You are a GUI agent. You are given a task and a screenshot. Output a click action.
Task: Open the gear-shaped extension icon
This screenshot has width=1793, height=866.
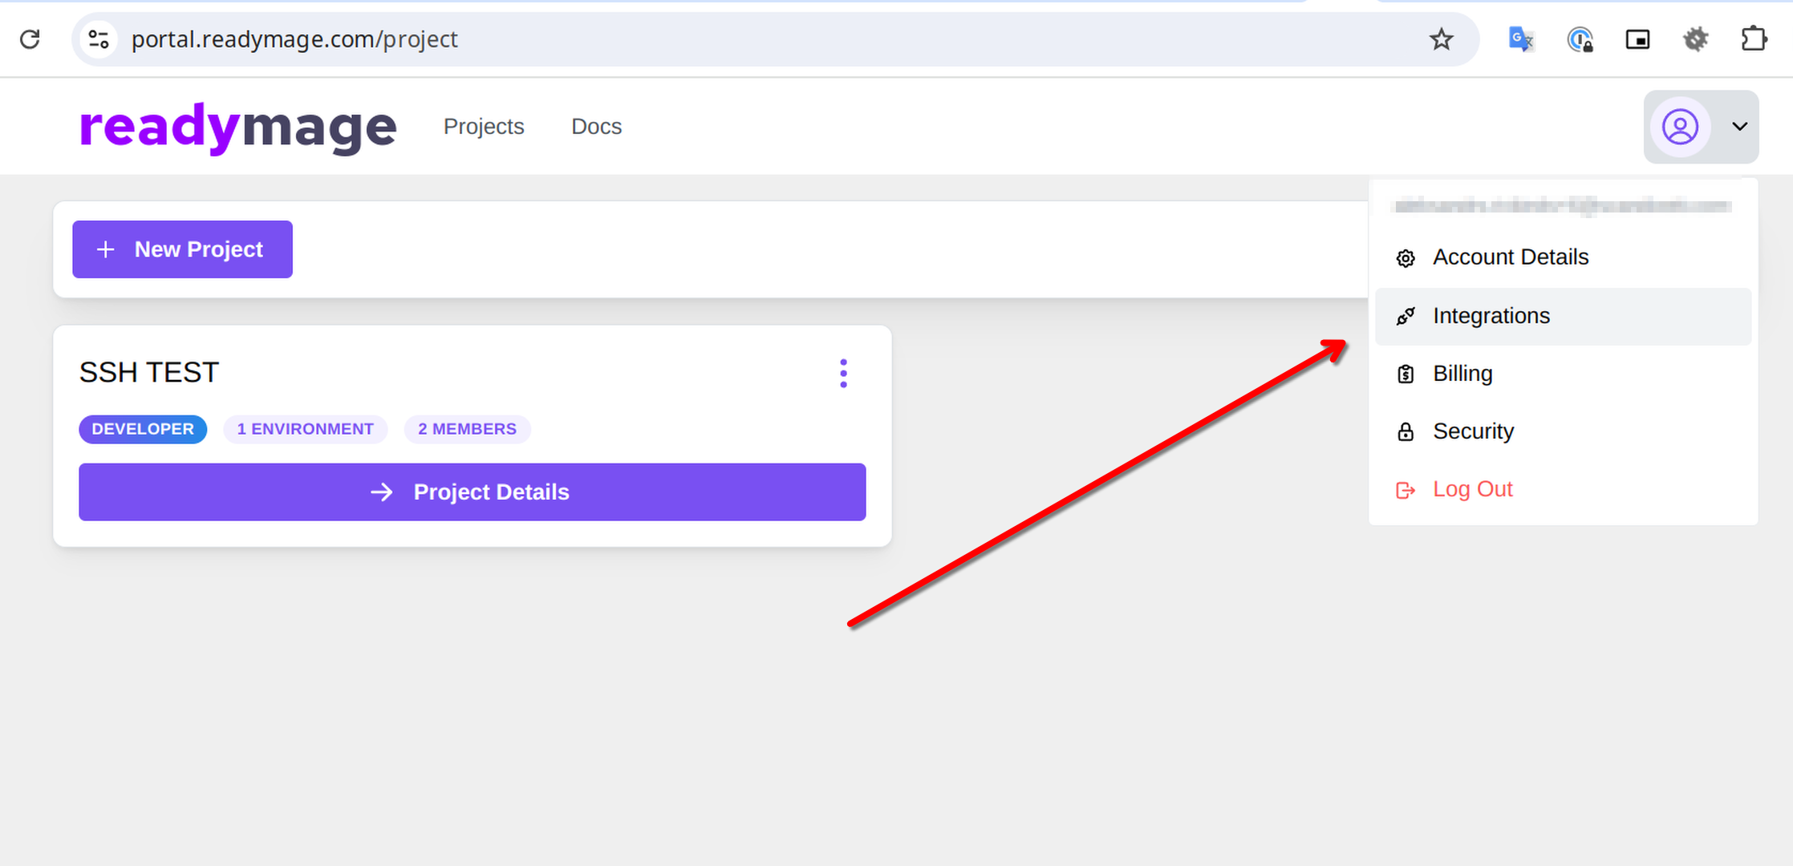click(1695, 39)
